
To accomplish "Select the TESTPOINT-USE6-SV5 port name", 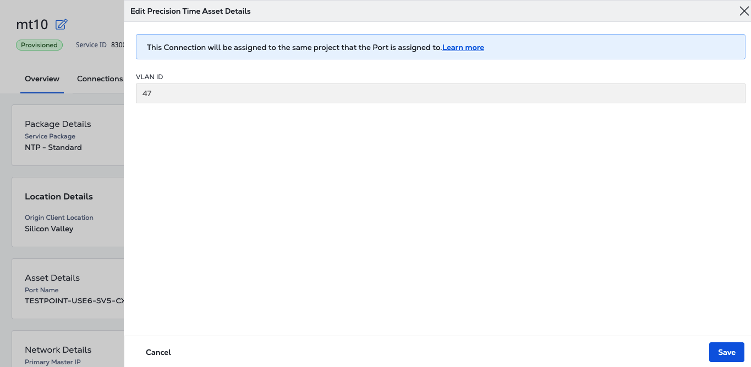I will [x=74, y=301].
